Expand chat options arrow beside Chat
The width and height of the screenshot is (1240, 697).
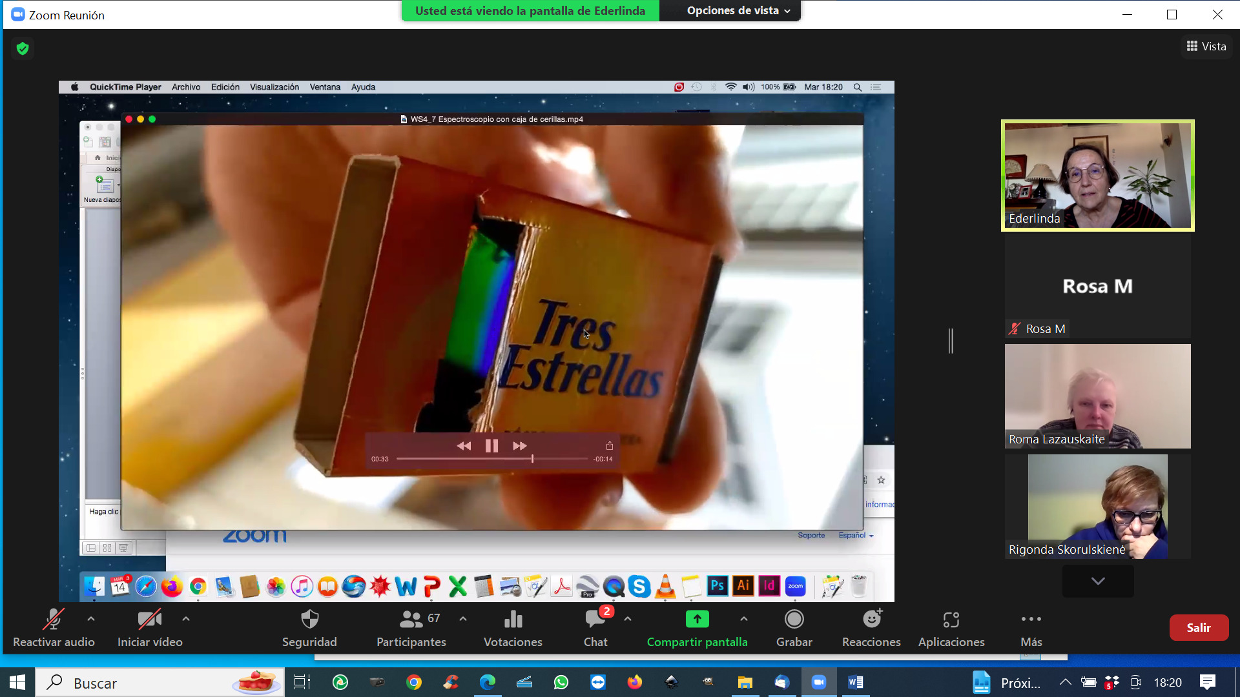click(x=628, y=618)
